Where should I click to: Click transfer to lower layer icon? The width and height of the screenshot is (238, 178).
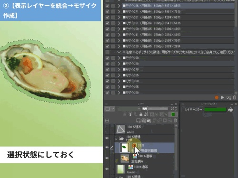click(154, 121)
